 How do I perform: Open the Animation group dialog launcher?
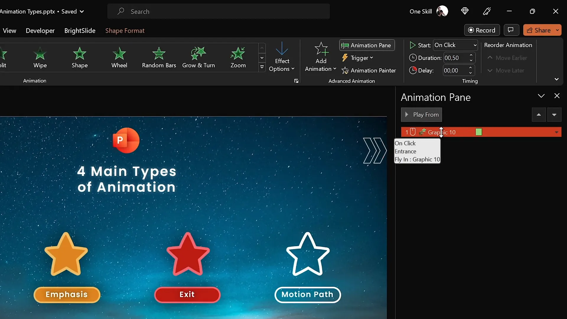[x=296, y=81]
